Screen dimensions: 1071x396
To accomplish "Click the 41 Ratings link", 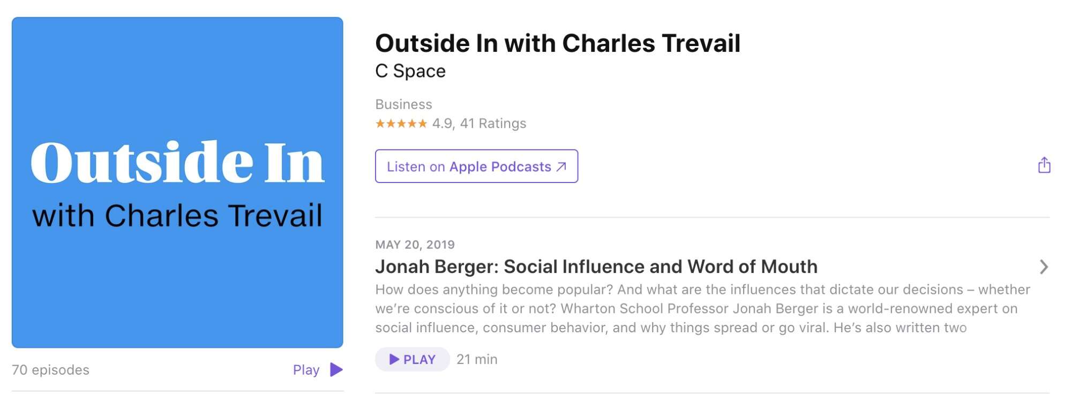I will 496,123.
